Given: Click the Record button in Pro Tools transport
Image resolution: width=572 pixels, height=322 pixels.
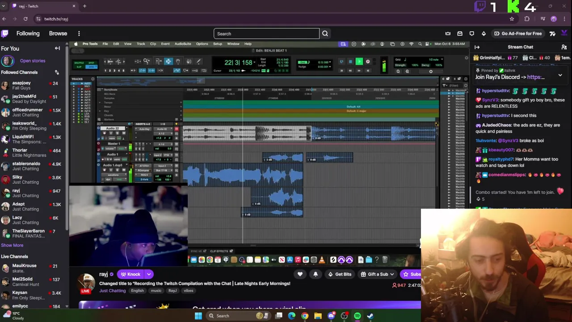Looking at the screenshot, I should click(x=368, y=62).
